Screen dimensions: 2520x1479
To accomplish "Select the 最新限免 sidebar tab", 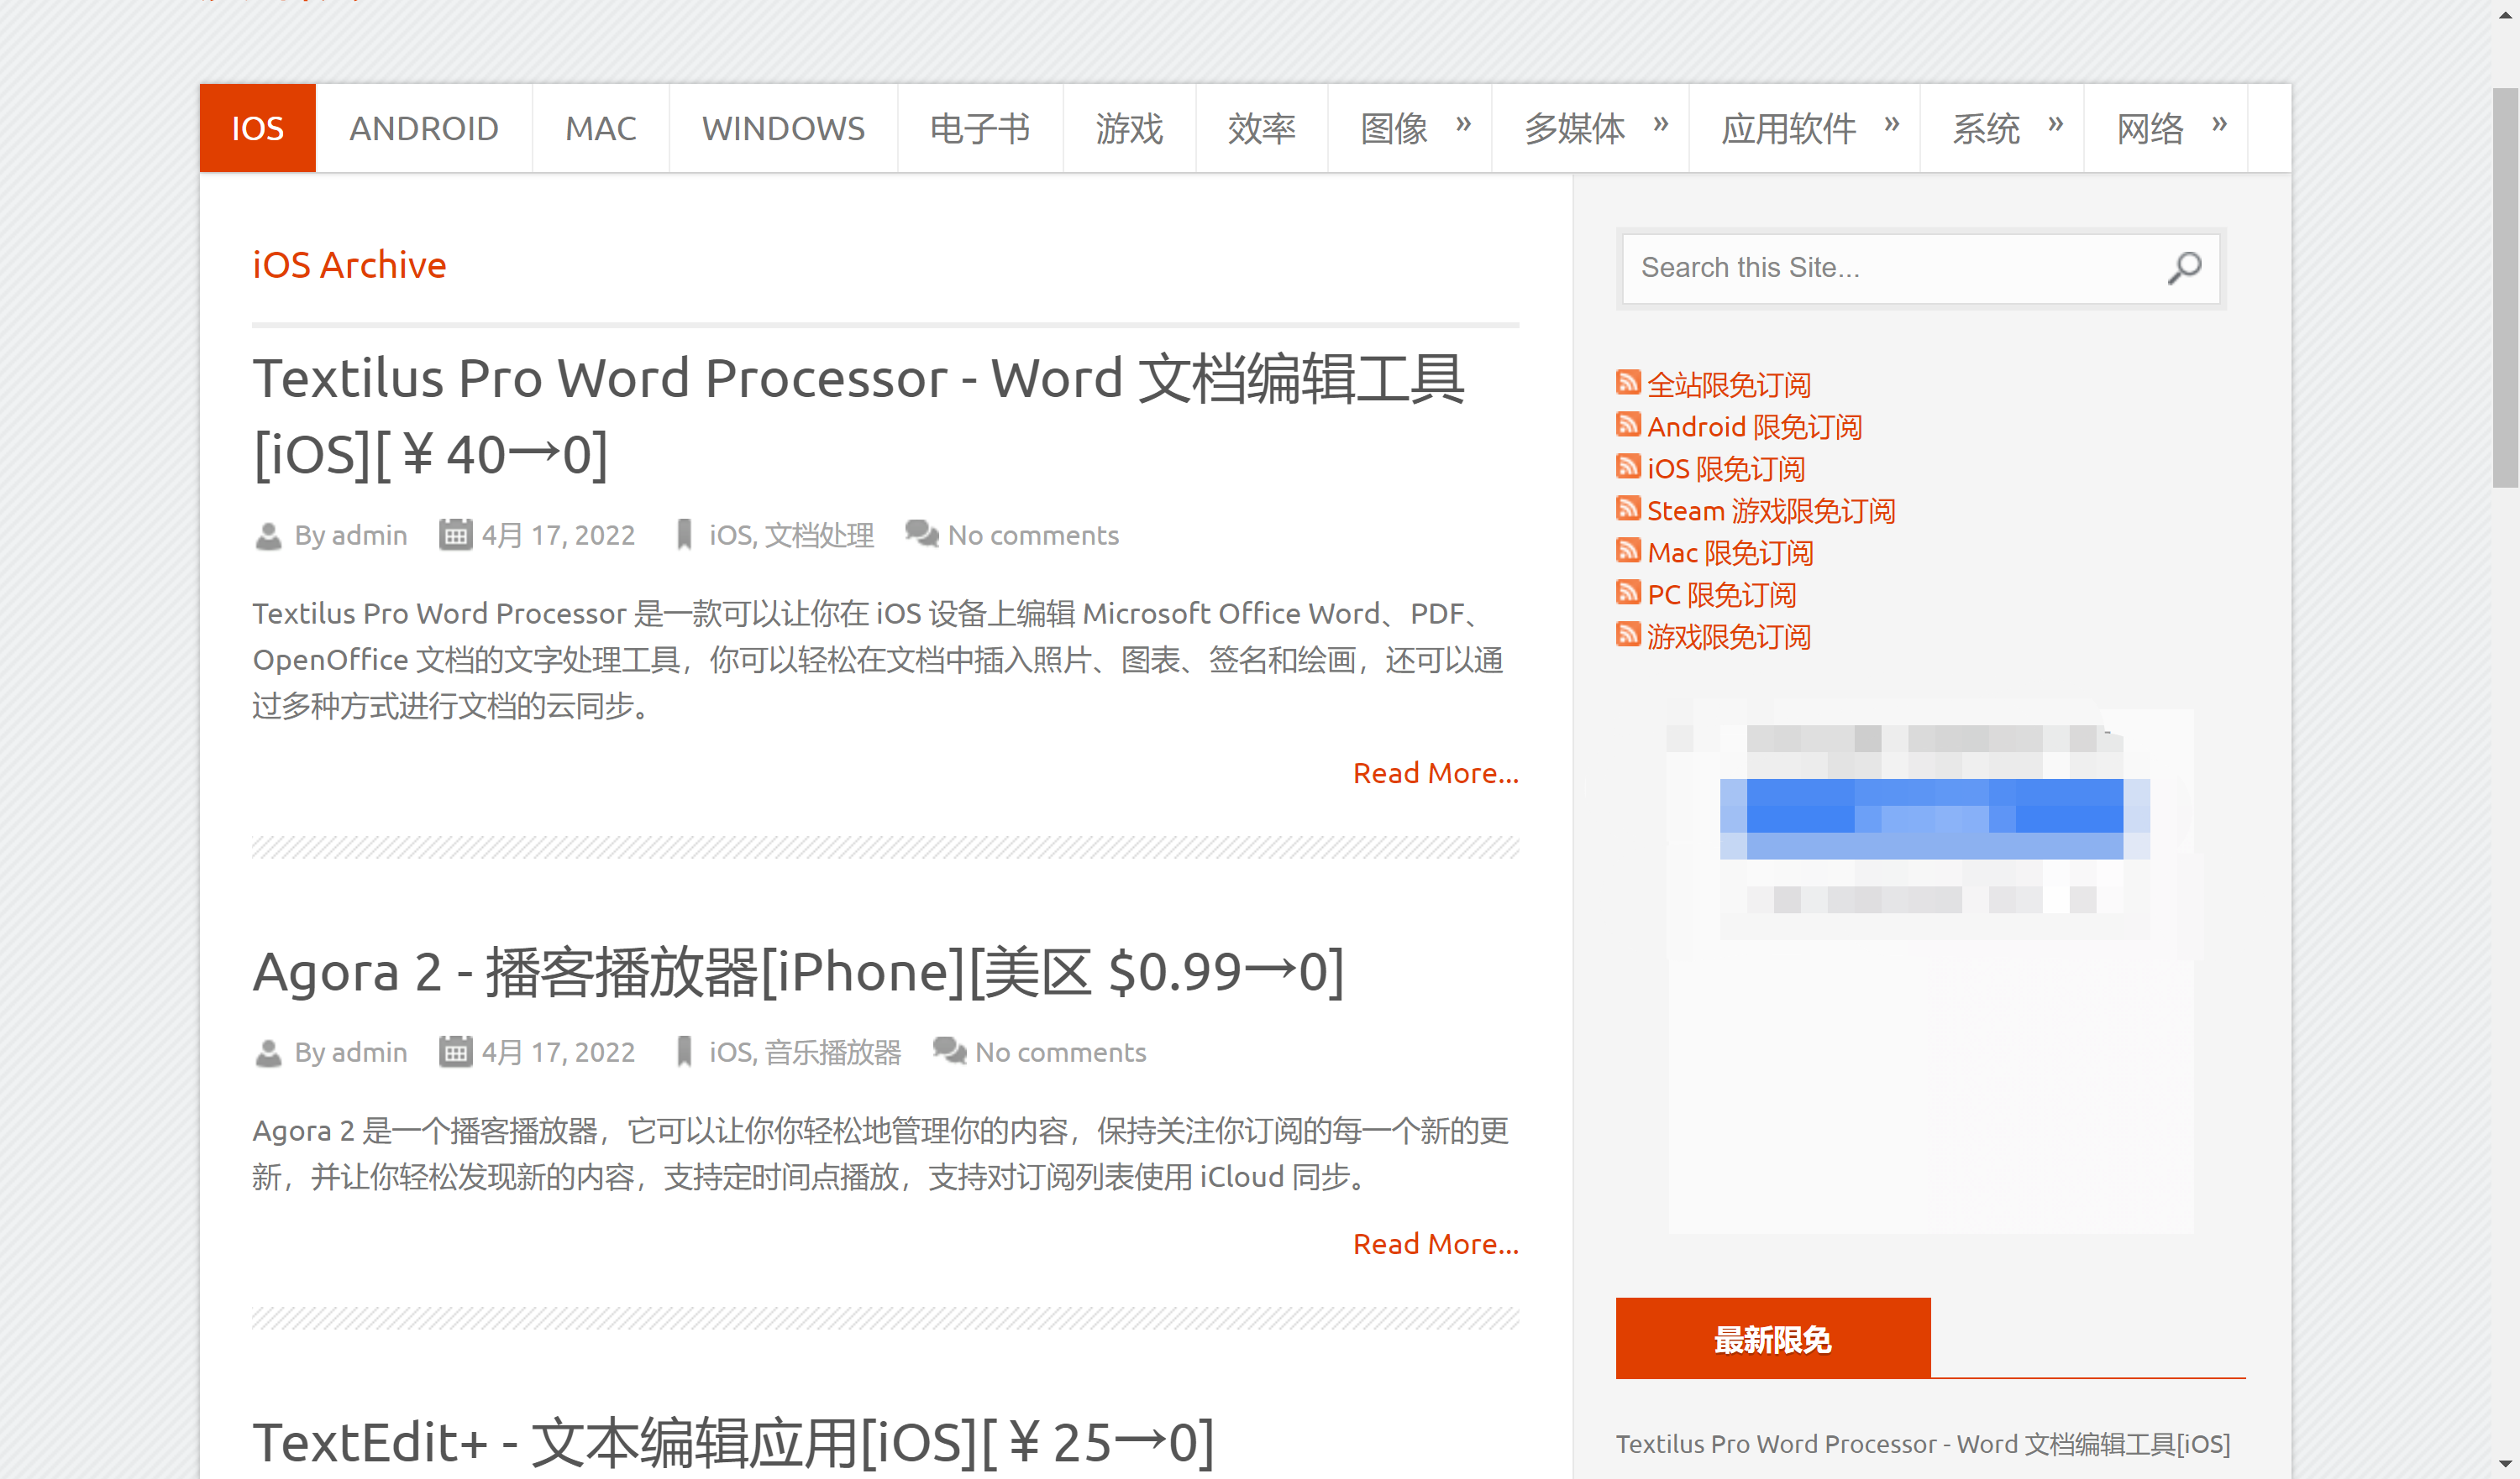I will coord(1772,1339).
